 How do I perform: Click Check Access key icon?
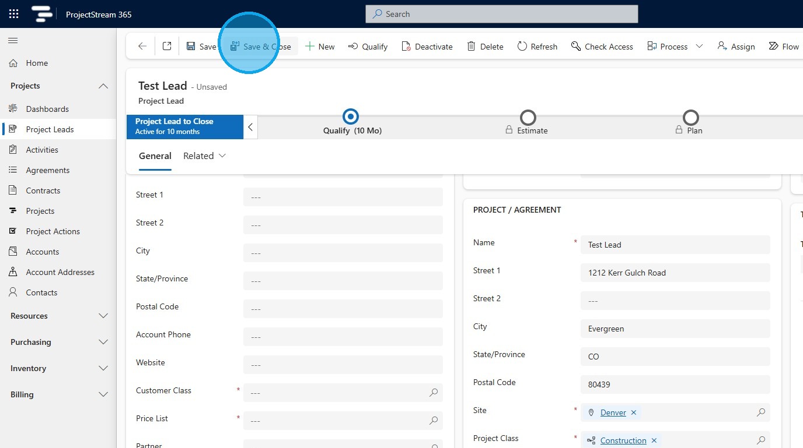coord(576,47)
